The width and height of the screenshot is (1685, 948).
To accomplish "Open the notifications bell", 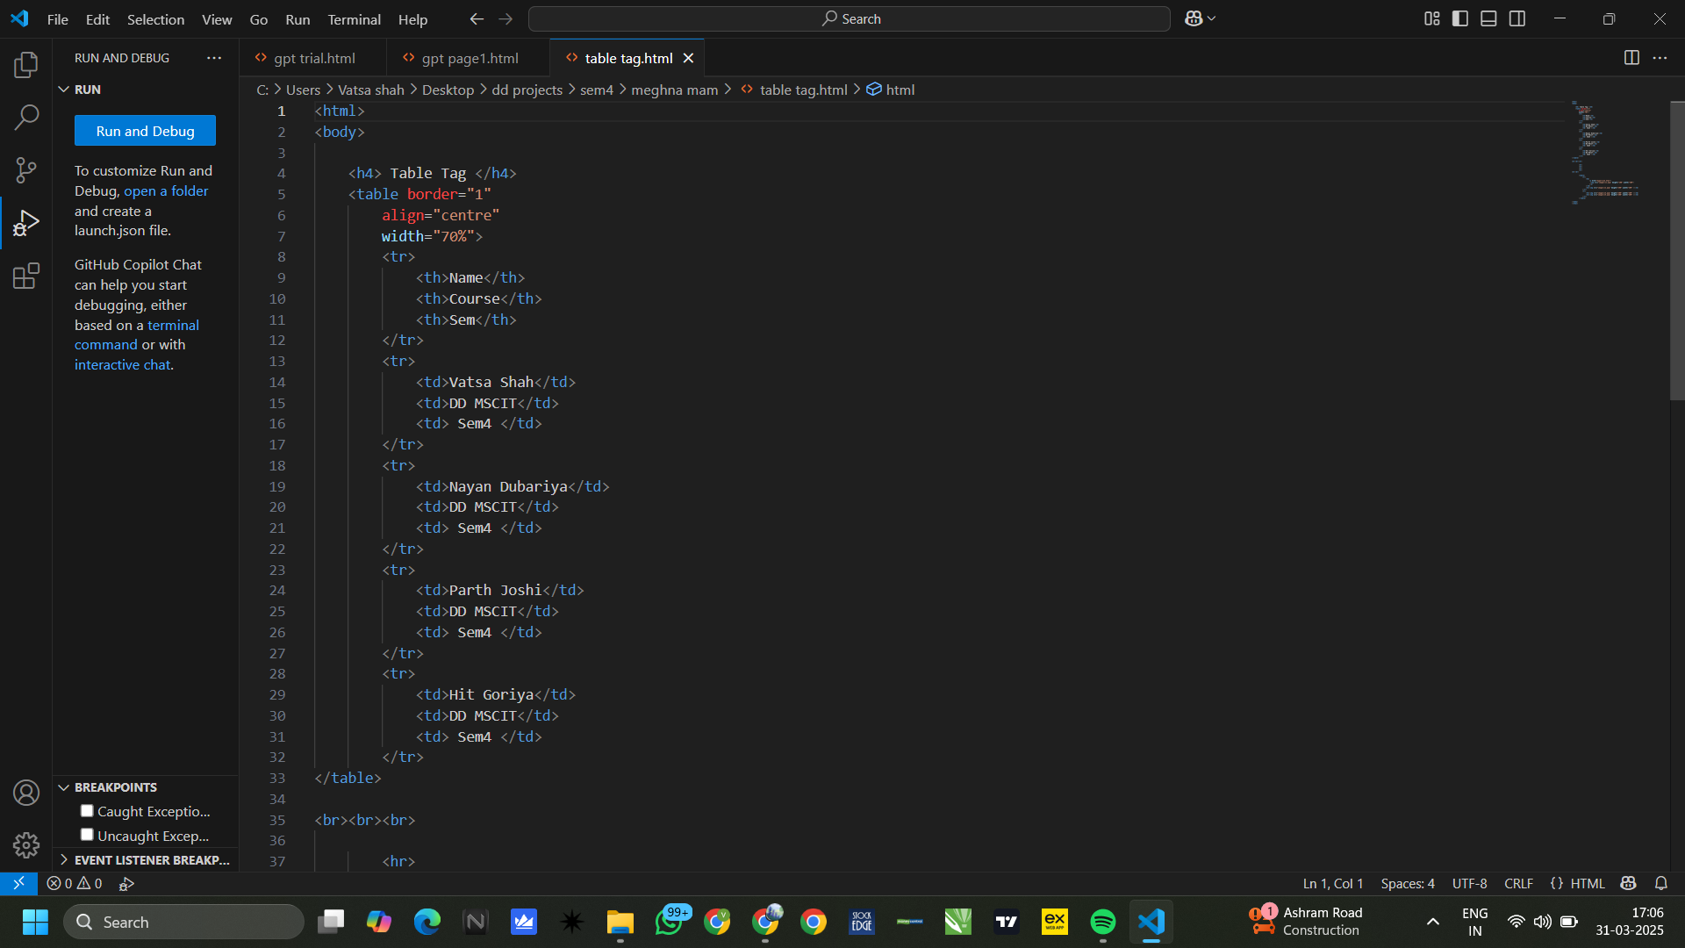I will point(1661,883).
